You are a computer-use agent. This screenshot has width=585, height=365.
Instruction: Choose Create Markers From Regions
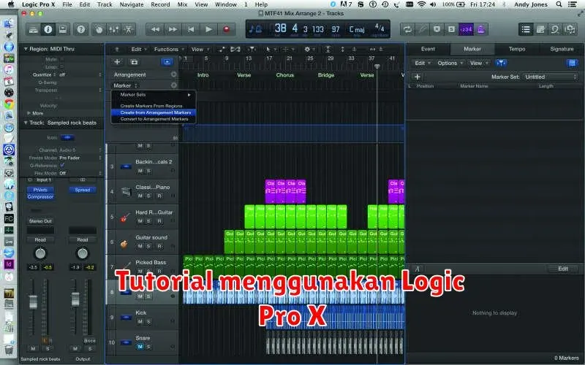pyautogui.click(x=154, y=106)
